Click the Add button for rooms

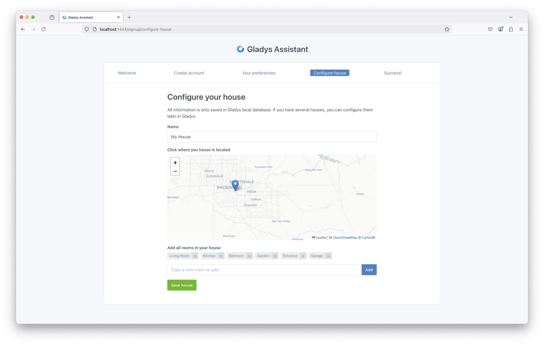(x=369, y=269)
